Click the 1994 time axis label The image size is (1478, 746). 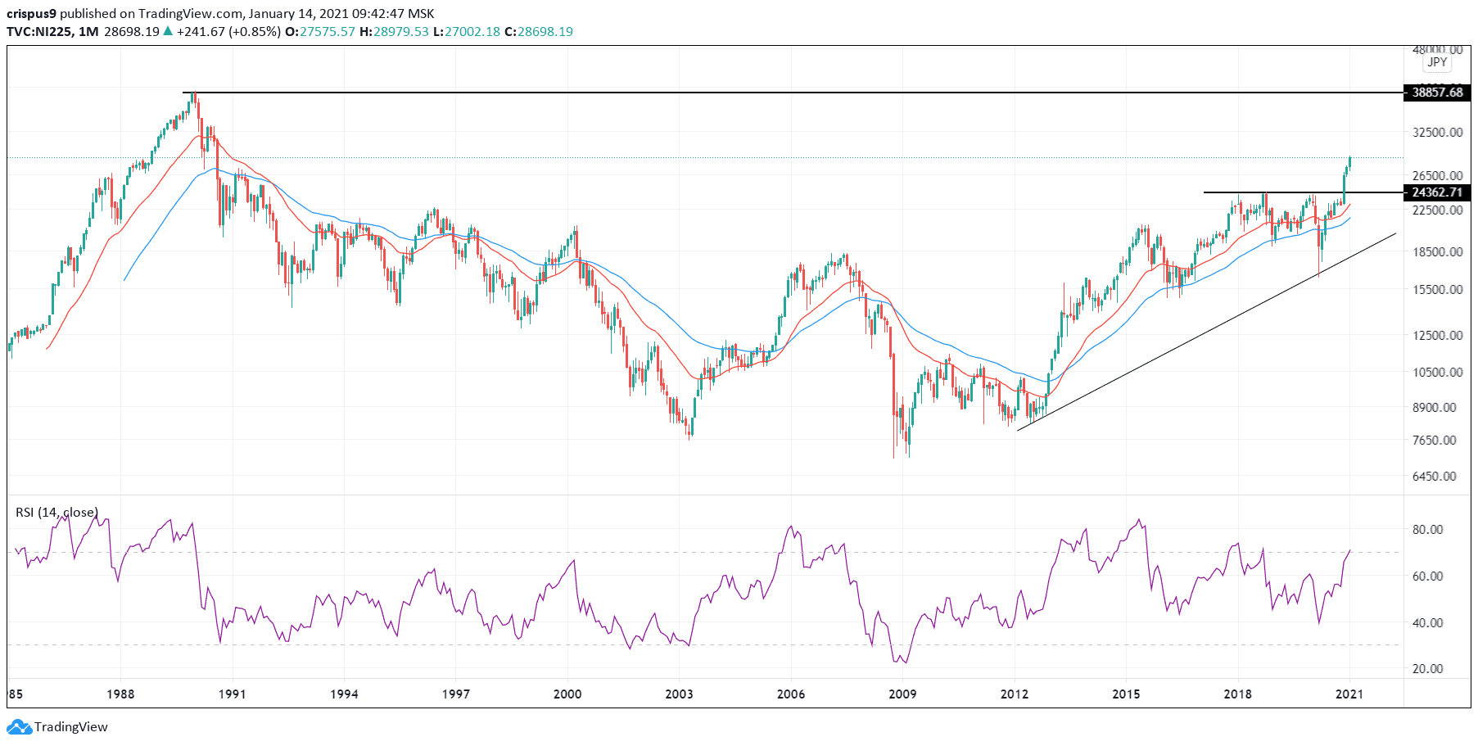(344, 694)
